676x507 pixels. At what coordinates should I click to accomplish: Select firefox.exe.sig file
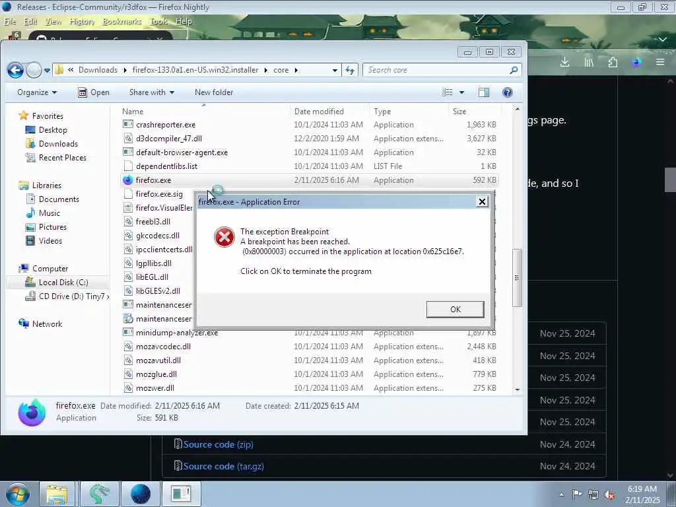click(159, 194)
